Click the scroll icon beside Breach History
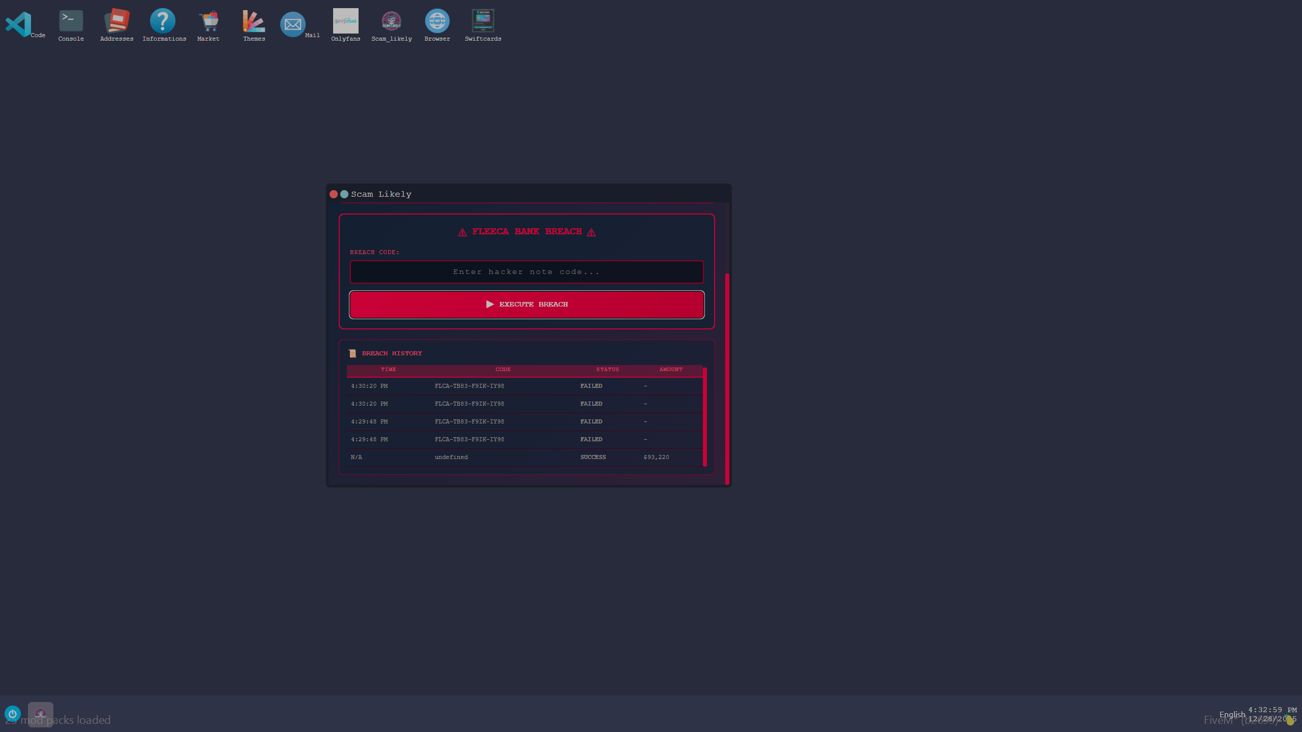The width and height of the screenshot is (1302, 732). [352, 353]
